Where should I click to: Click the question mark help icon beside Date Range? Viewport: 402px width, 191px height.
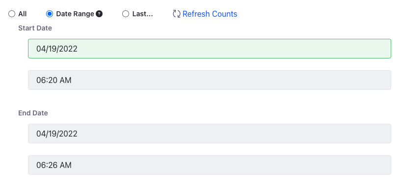tap(99, 14)
